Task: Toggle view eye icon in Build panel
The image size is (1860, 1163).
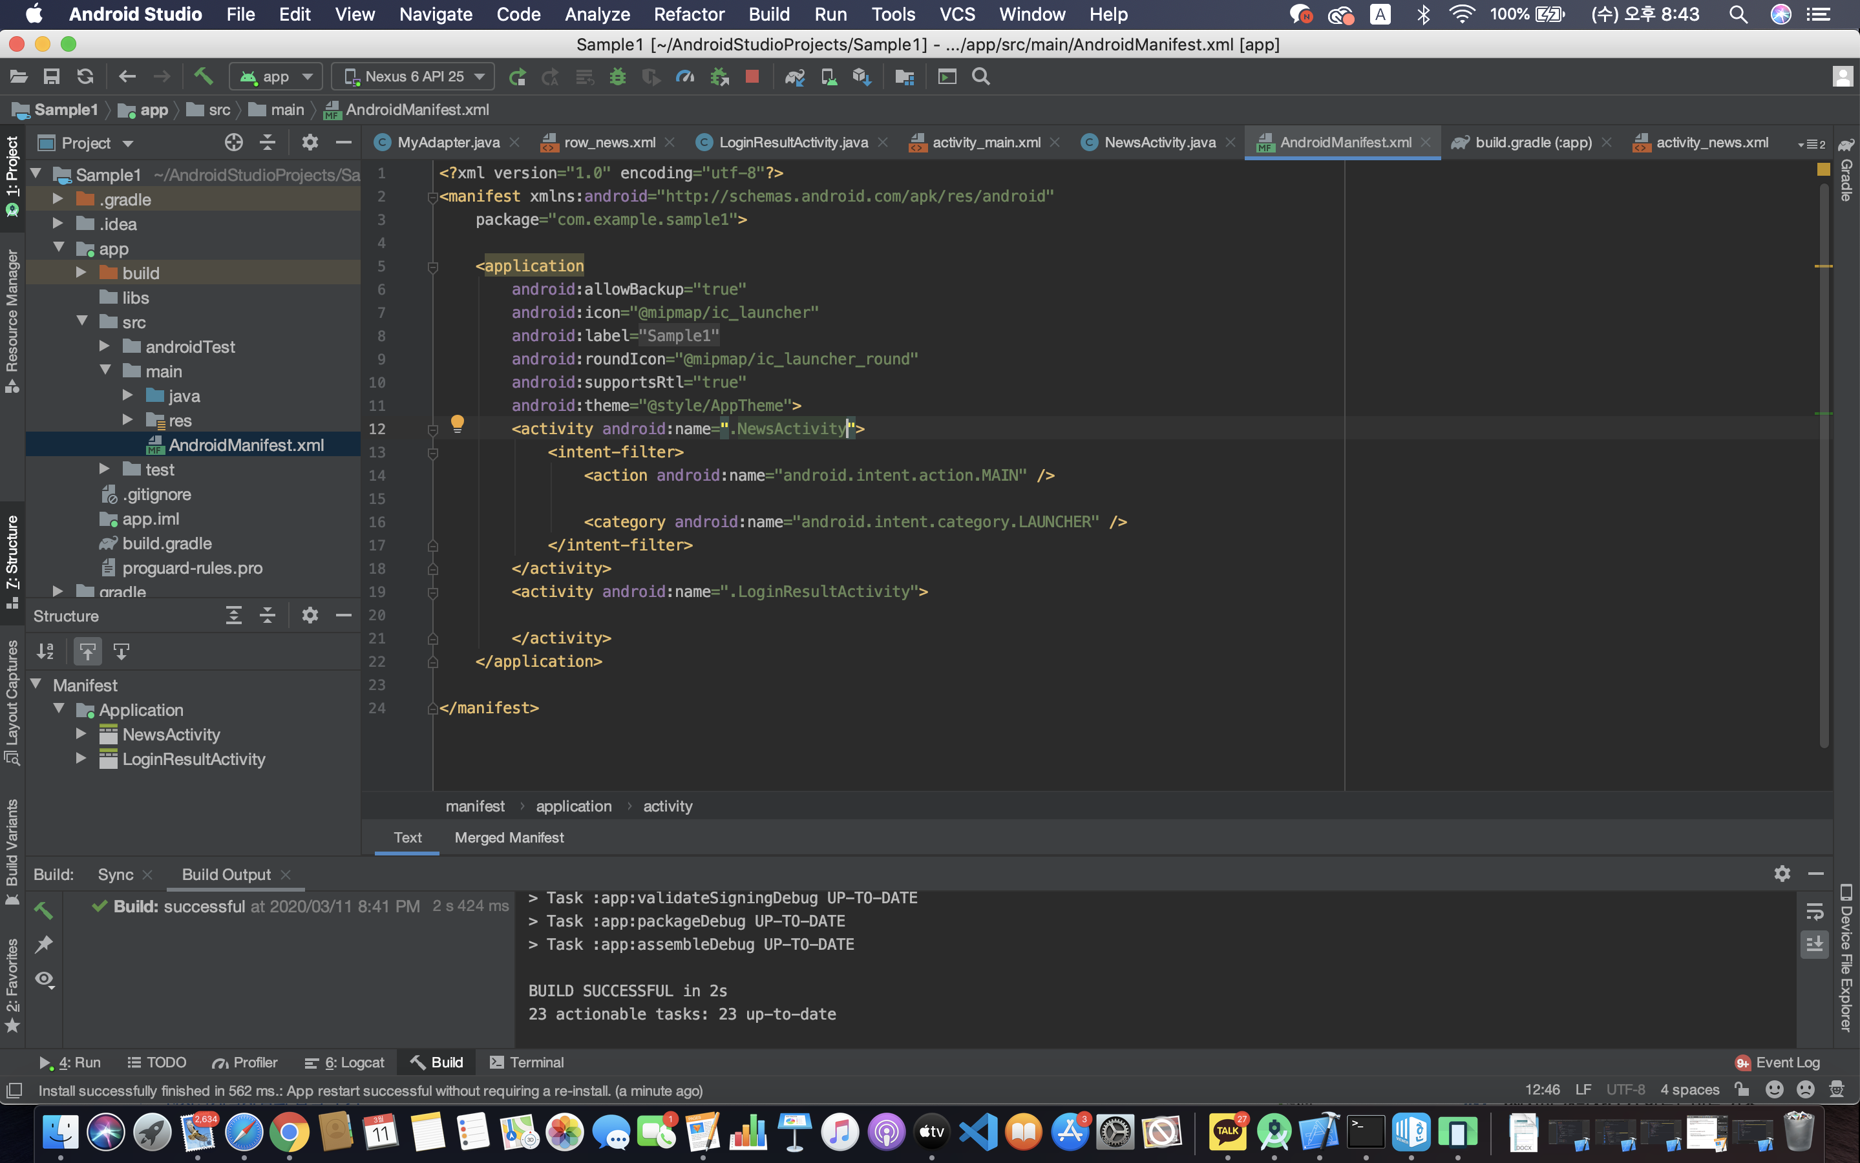Action: click(x=44, y=979)
